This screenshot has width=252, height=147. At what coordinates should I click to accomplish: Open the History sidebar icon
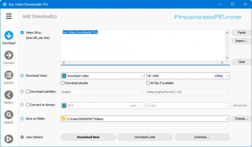coord(9,95)
